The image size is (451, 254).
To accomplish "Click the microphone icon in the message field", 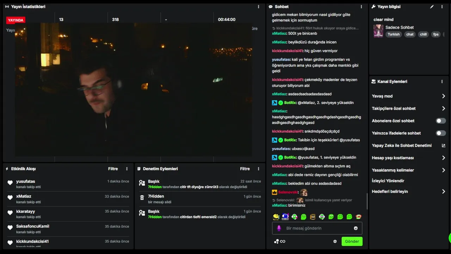I will [x=279, y=228].
